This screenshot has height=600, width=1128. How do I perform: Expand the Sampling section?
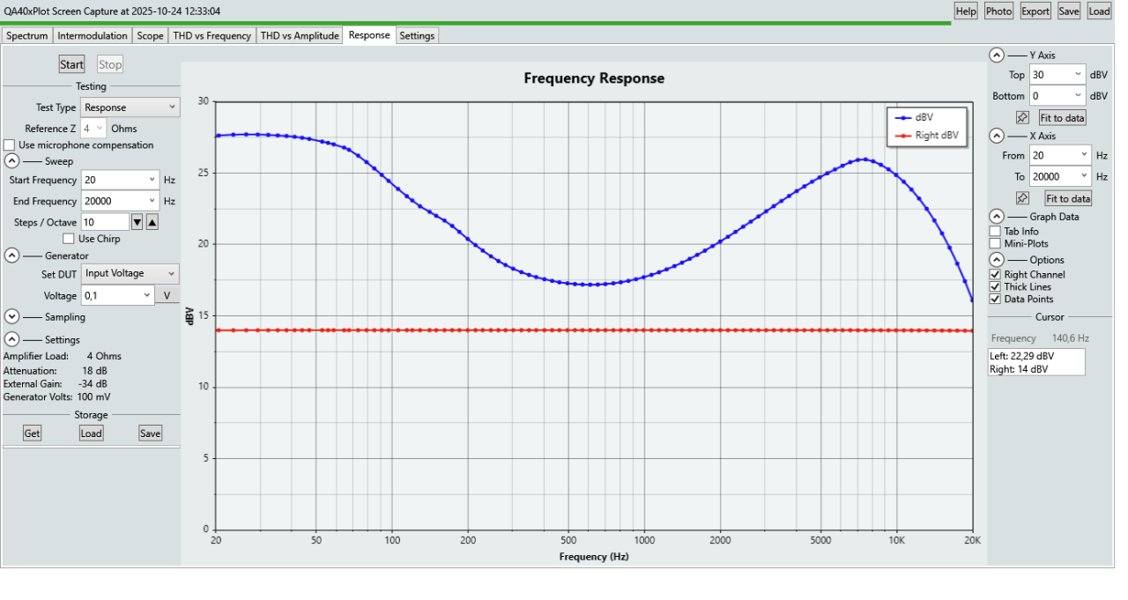(12, 317)
